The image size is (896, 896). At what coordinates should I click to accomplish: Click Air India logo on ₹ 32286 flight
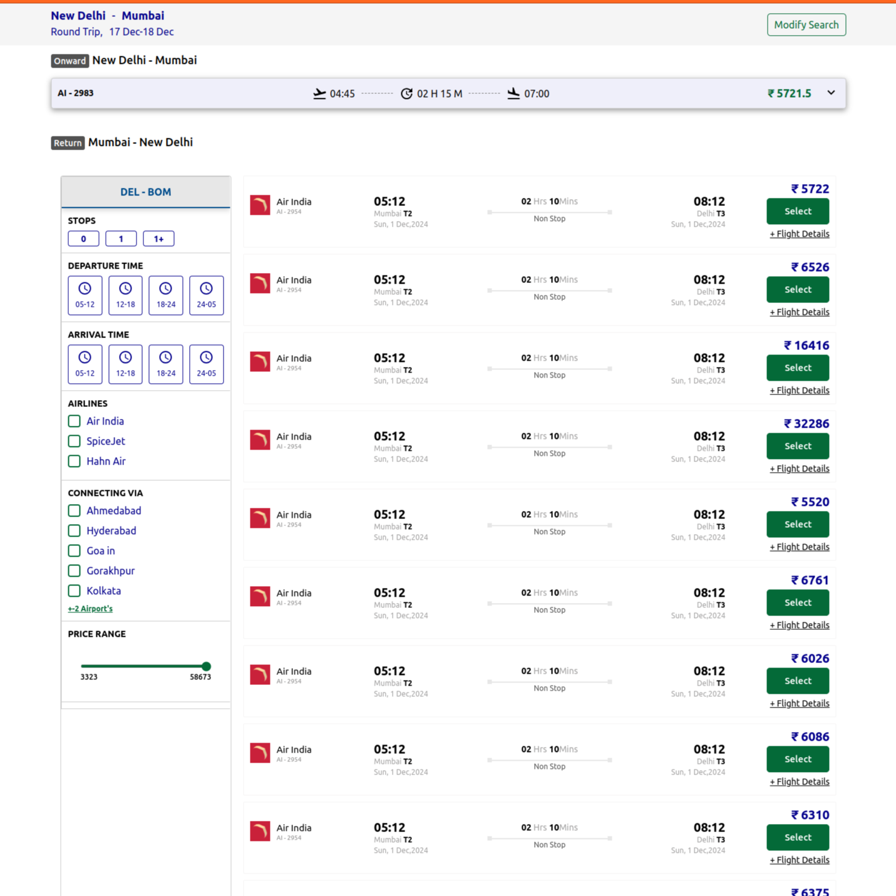(260, 440)
